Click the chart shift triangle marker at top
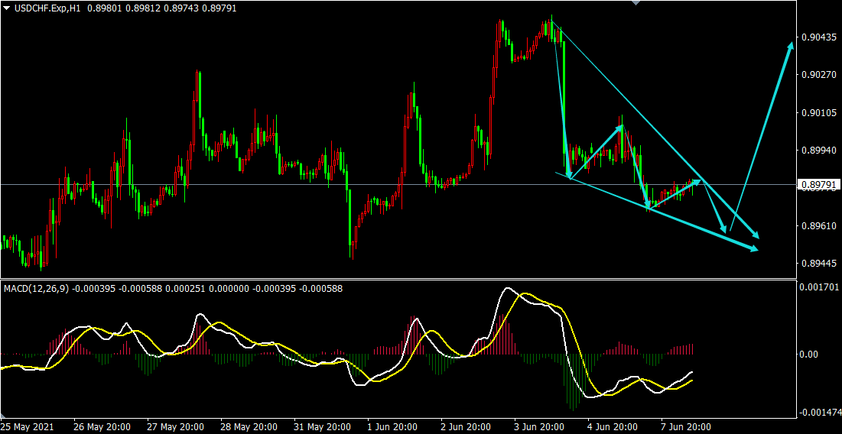 (x=634, y=3)
